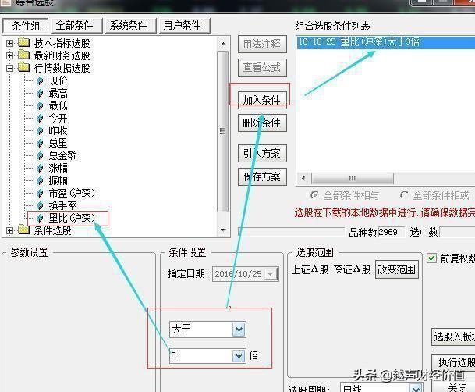Image resolution: width=475 pixels, height=392 pixels.
Task: Click the 技术指标选股 folder icon
Action: [23, 42]
